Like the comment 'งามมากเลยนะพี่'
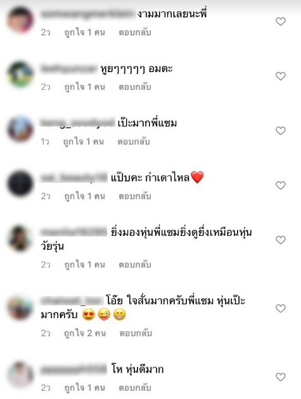 [280, 21]
